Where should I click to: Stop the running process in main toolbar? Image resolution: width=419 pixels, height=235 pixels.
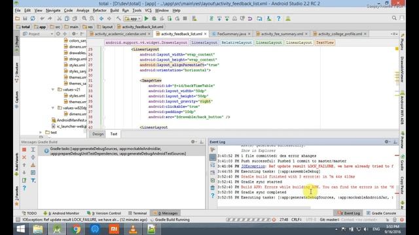tap(185, 18)
